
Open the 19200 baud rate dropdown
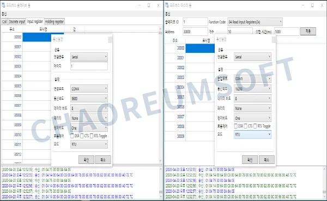point(252,89)
